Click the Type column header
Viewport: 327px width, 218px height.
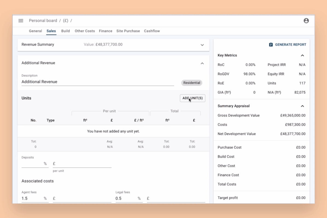[x=51, y=120]
